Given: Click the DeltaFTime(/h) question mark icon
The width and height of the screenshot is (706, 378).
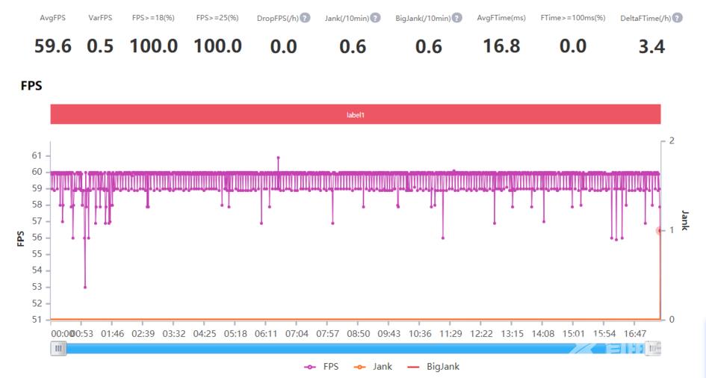Looking at the screenshot, I should (677, 17).
